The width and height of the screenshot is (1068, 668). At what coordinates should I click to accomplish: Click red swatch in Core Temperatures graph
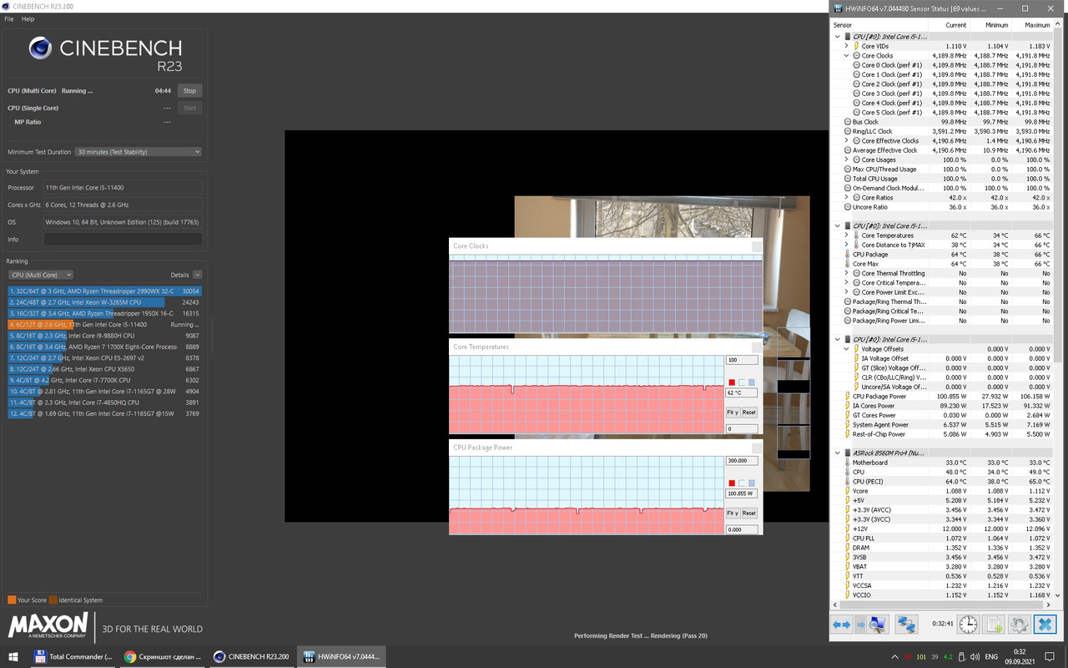[732, 382]
